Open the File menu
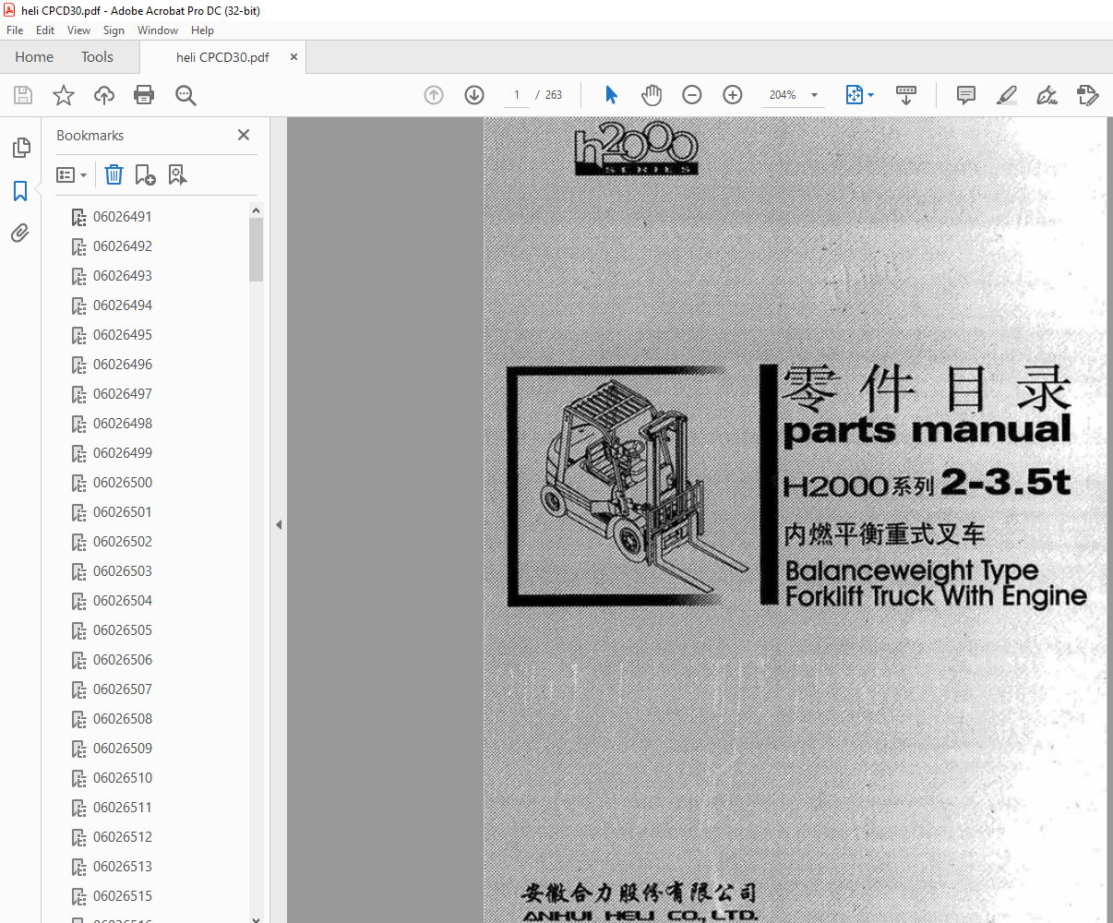1113x923 pixels. 15,30
